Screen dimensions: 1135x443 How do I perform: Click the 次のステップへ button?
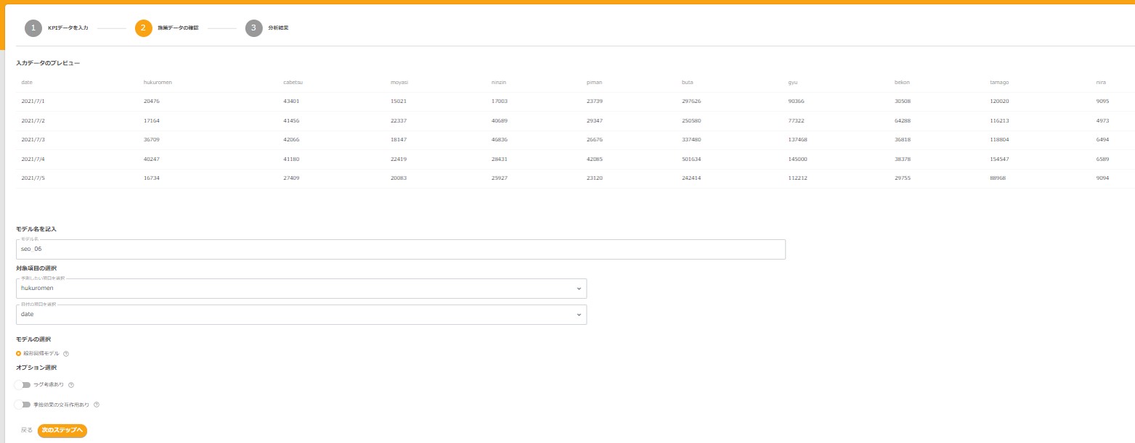62,431
